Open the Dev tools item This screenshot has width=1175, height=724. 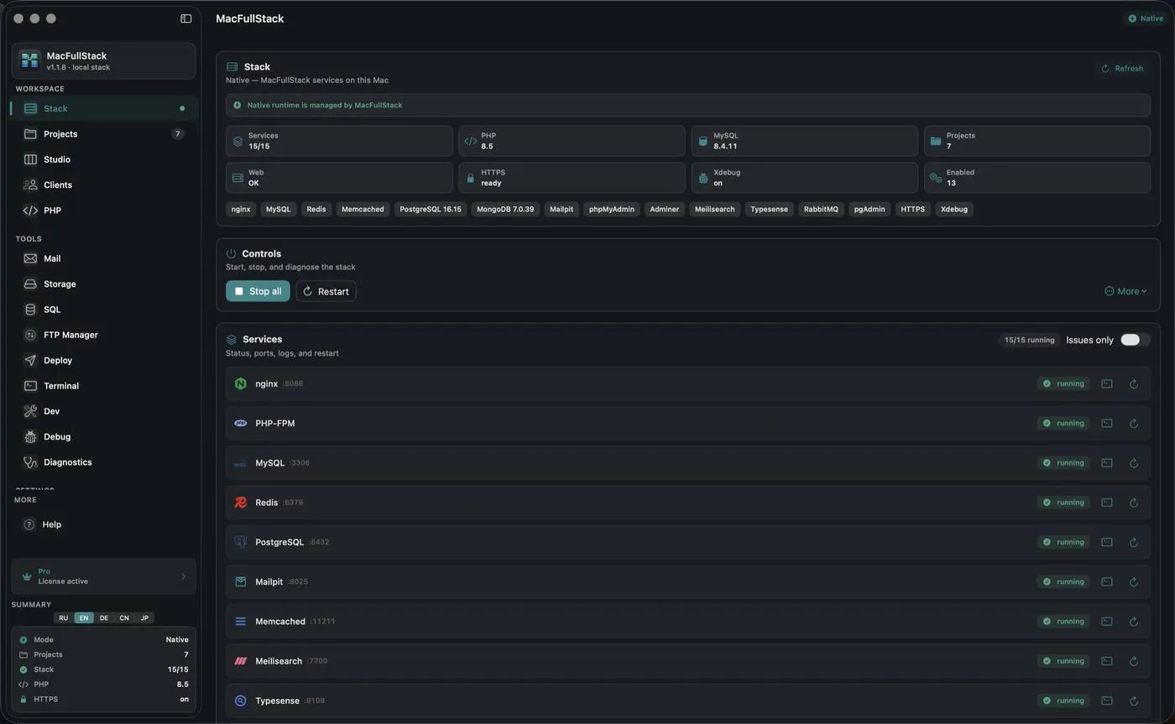pos(104,411)
